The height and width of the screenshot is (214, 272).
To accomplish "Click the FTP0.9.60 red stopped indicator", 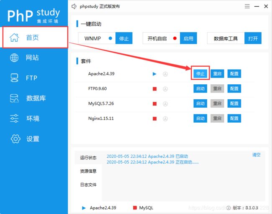I will [154, 89].
